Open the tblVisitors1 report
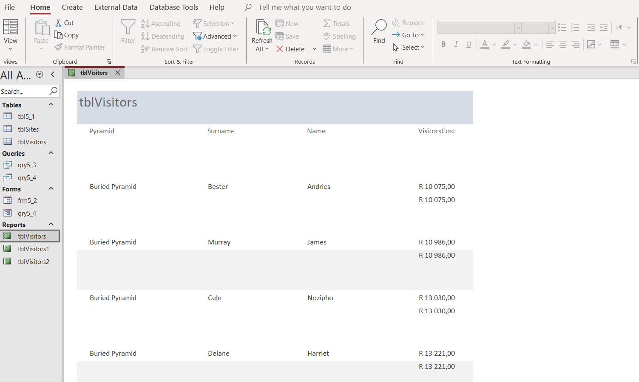This screenshot has height=382, width=639. point(33,249)
